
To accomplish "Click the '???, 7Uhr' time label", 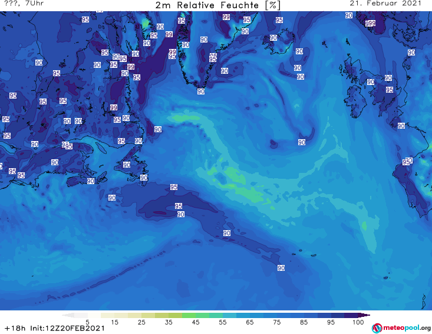I will click(x=24, y=4).
